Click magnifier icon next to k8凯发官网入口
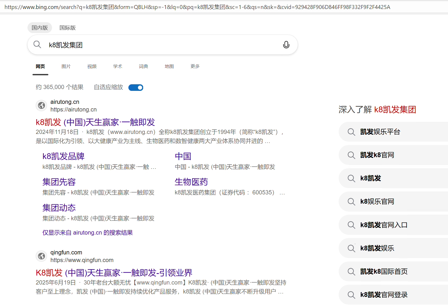This screenshot has width=448, height=308. 351,225
